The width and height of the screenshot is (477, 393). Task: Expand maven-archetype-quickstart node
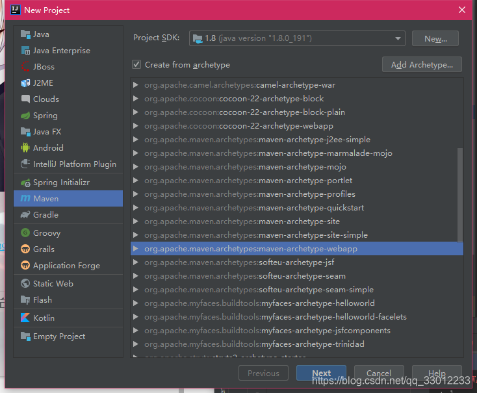click(x=136, y=208)
